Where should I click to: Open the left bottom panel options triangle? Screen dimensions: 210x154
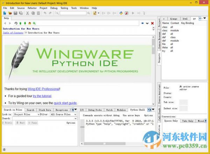point(76,110)
